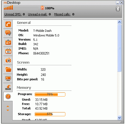The image size is (125, 125).
Task: Close the mDesktop window
Action: coord(121,3)
